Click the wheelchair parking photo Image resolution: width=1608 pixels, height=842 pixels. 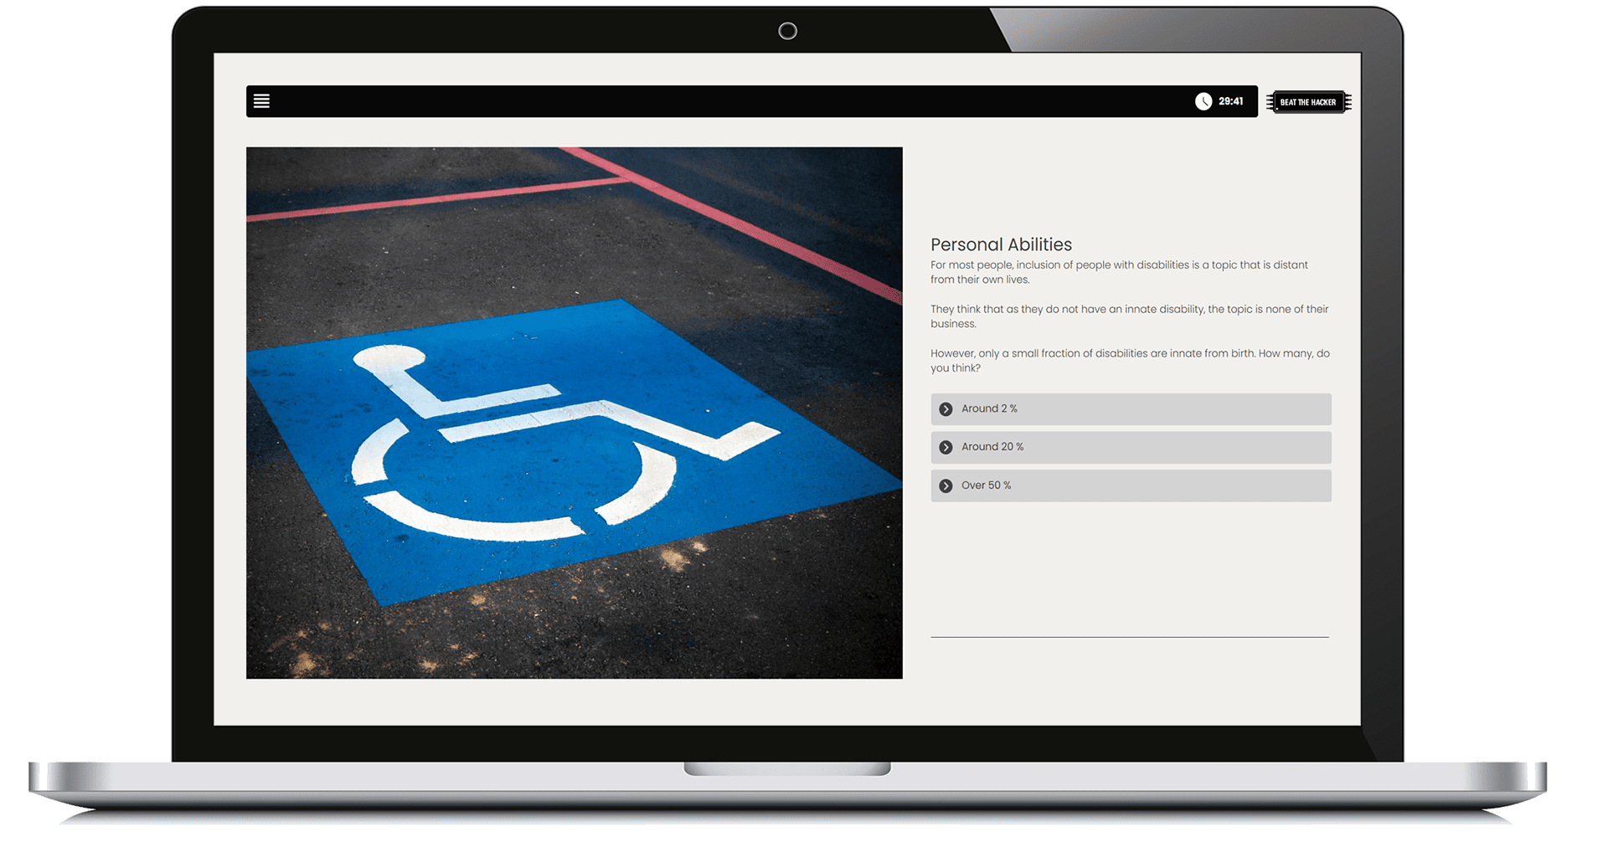click(575, 413)
